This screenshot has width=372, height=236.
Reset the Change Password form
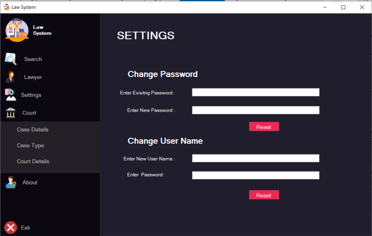264,126
